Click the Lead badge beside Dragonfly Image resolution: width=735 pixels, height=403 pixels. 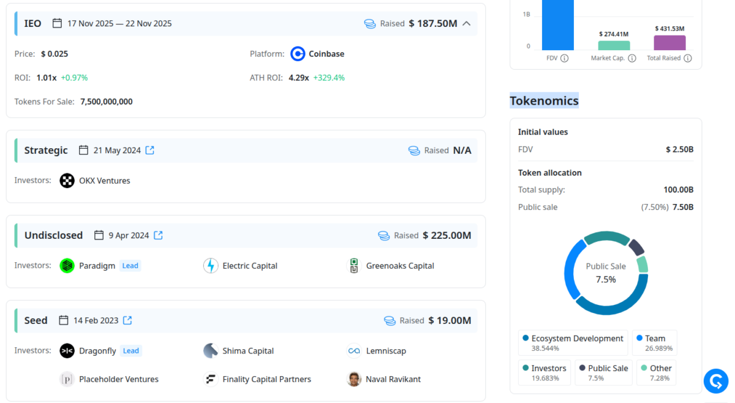[130, 350]
